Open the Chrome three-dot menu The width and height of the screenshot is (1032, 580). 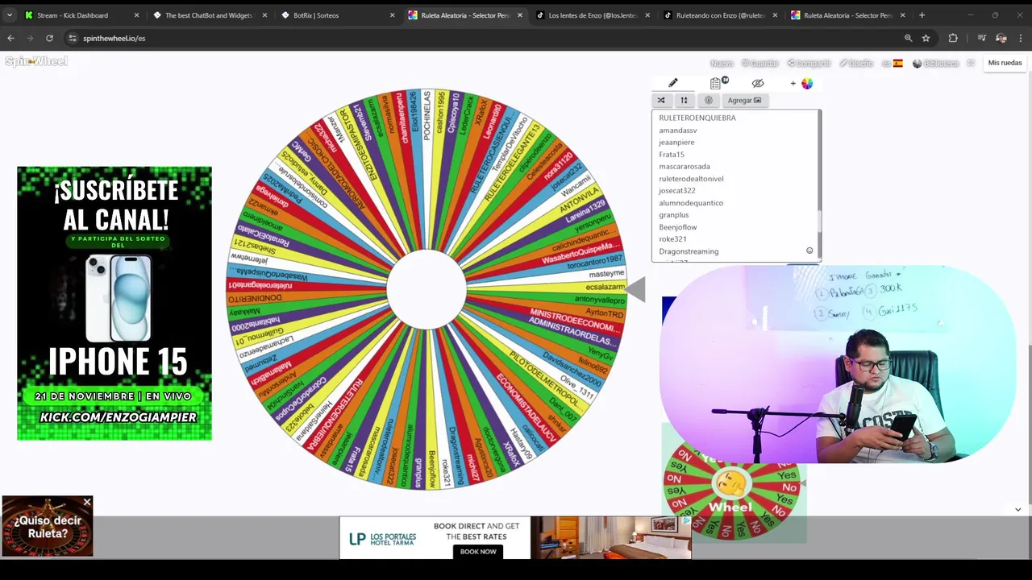[1021, 38]
